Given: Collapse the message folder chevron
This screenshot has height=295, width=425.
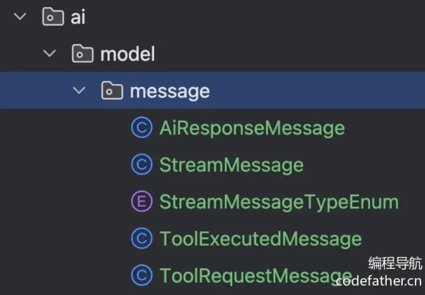Looking at the screenshot, I should [79, 90].
